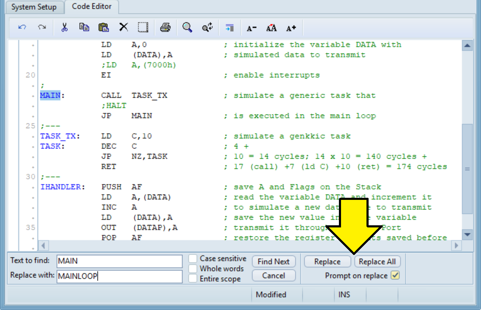Click the highlighted MAIN label

pyautogui.click(x=50, y=96)
